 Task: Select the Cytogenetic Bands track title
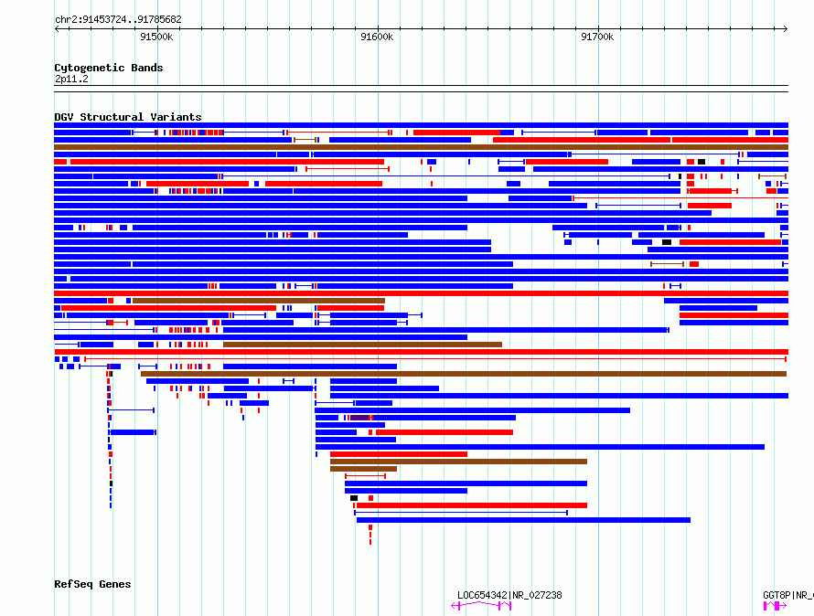[109, 68]
